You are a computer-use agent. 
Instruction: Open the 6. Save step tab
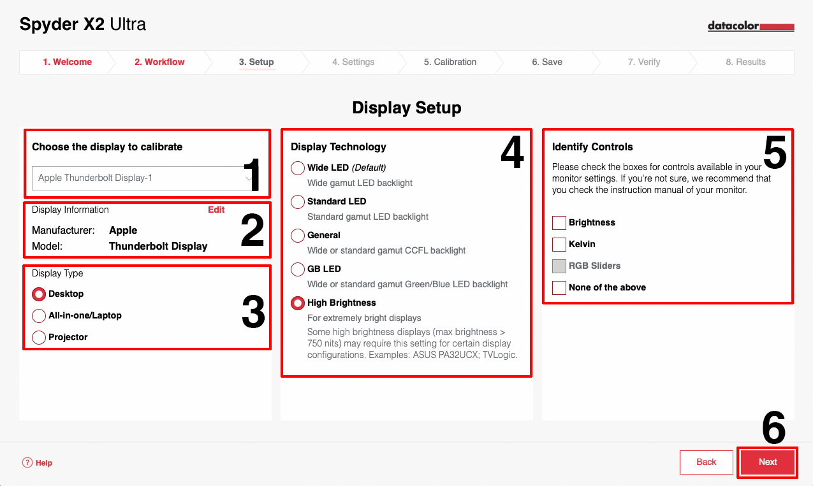547,62
